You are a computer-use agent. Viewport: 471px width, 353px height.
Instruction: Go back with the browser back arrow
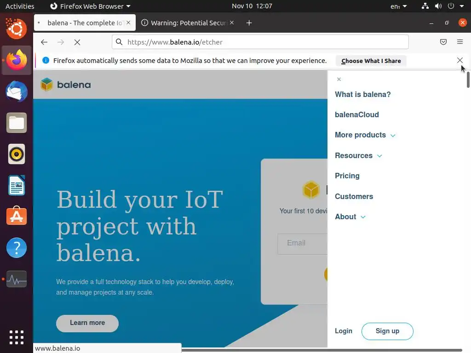click(44, 42)
